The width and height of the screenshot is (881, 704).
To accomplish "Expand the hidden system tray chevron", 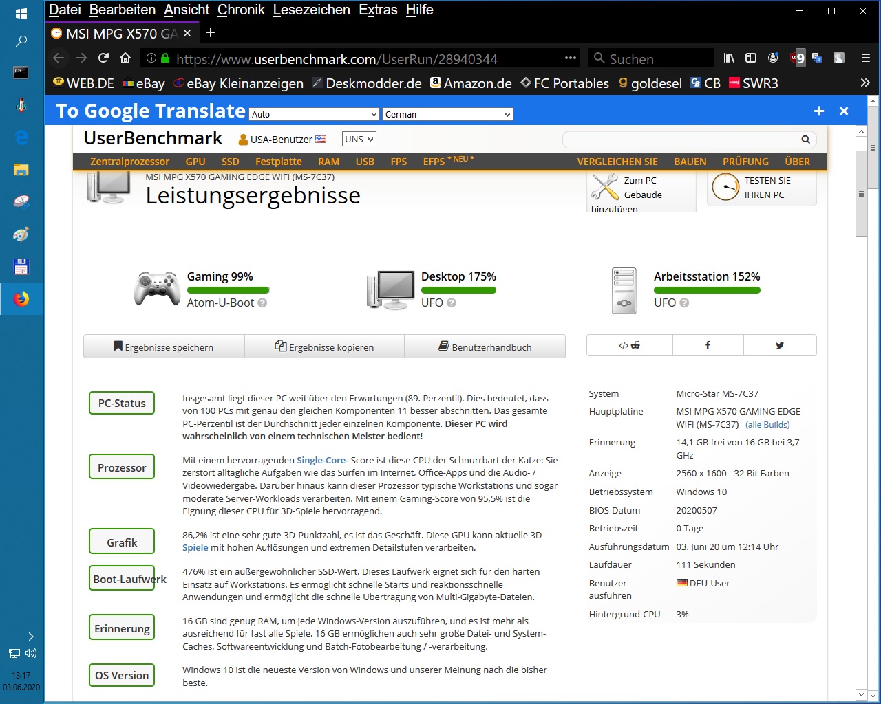I will coord(30,637).
